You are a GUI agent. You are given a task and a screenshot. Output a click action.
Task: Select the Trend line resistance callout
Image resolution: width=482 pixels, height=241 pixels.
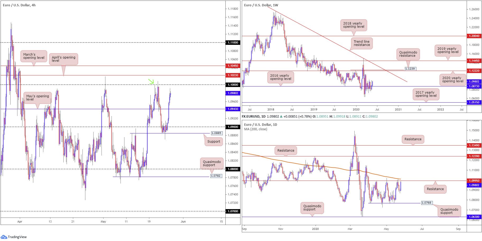[x=362, y=43]
